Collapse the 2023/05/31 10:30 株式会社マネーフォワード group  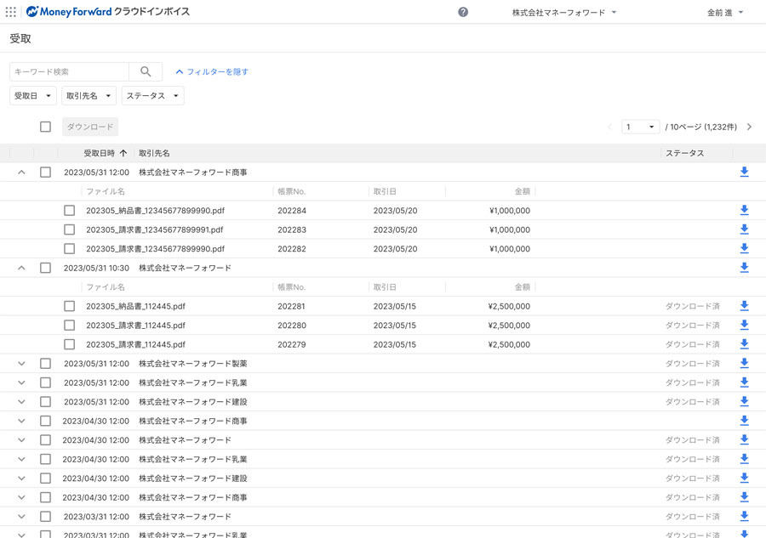click(x=21, y=268)
